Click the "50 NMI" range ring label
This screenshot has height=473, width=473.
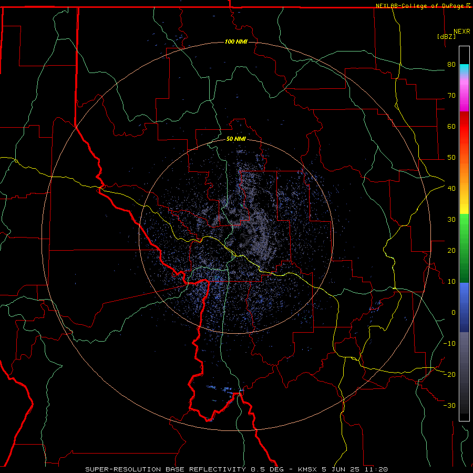point(236,139)
